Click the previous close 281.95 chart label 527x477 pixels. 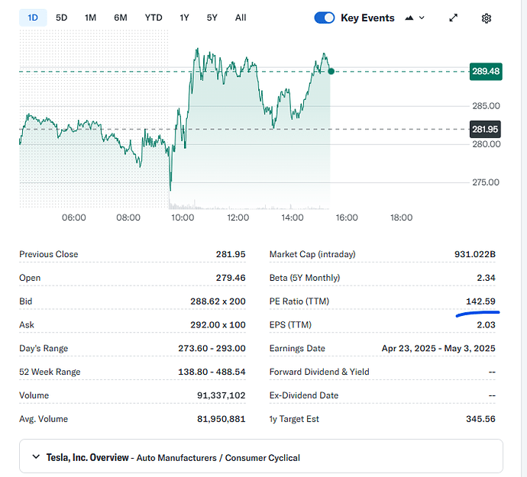485,129
